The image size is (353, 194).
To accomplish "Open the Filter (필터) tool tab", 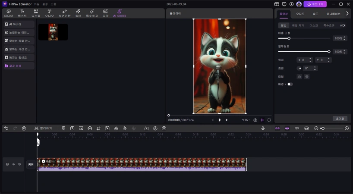I will pos(78,13).
